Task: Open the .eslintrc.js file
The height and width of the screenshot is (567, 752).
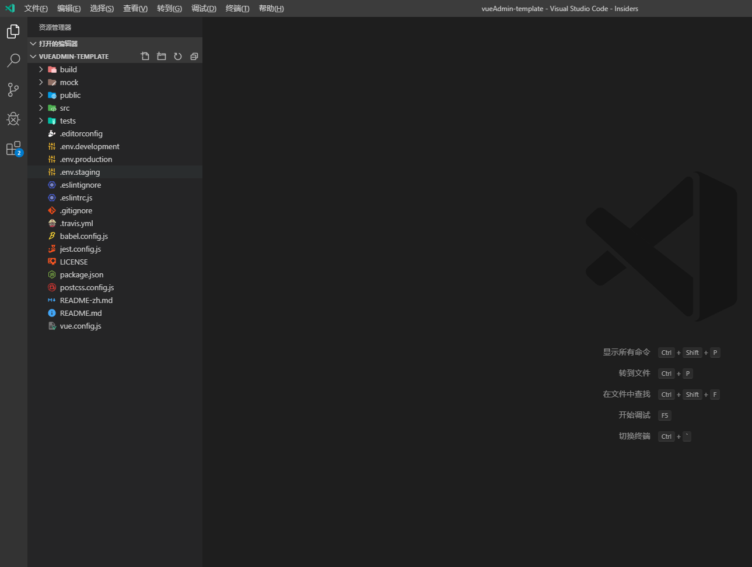Action: [115, 198]
